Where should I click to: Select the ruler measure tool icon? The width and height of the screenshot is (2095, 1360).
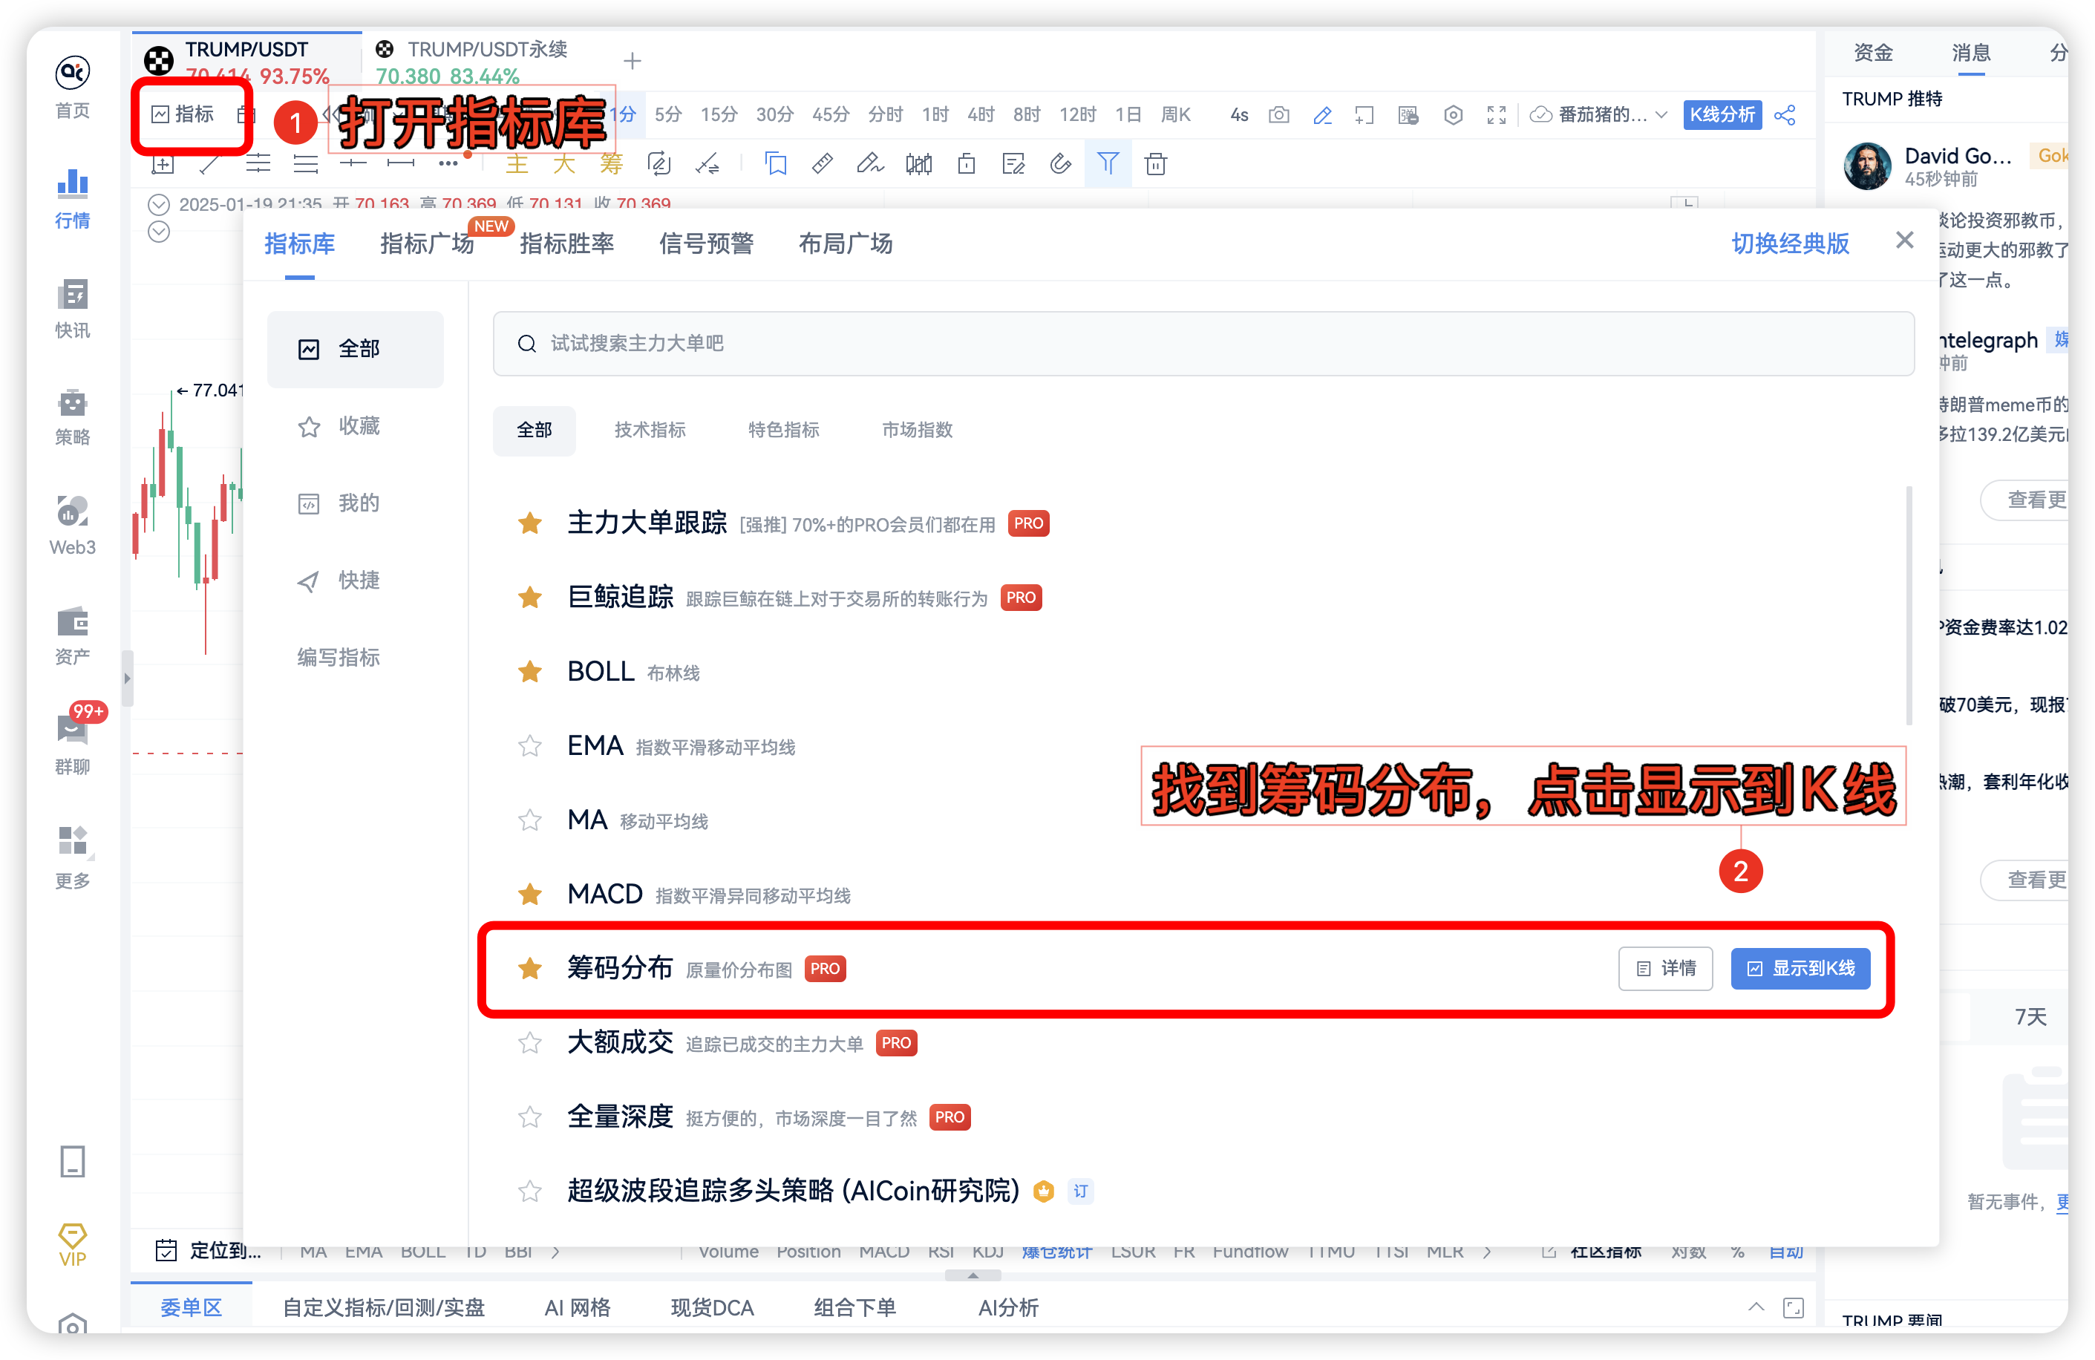(x=822, y=163)
